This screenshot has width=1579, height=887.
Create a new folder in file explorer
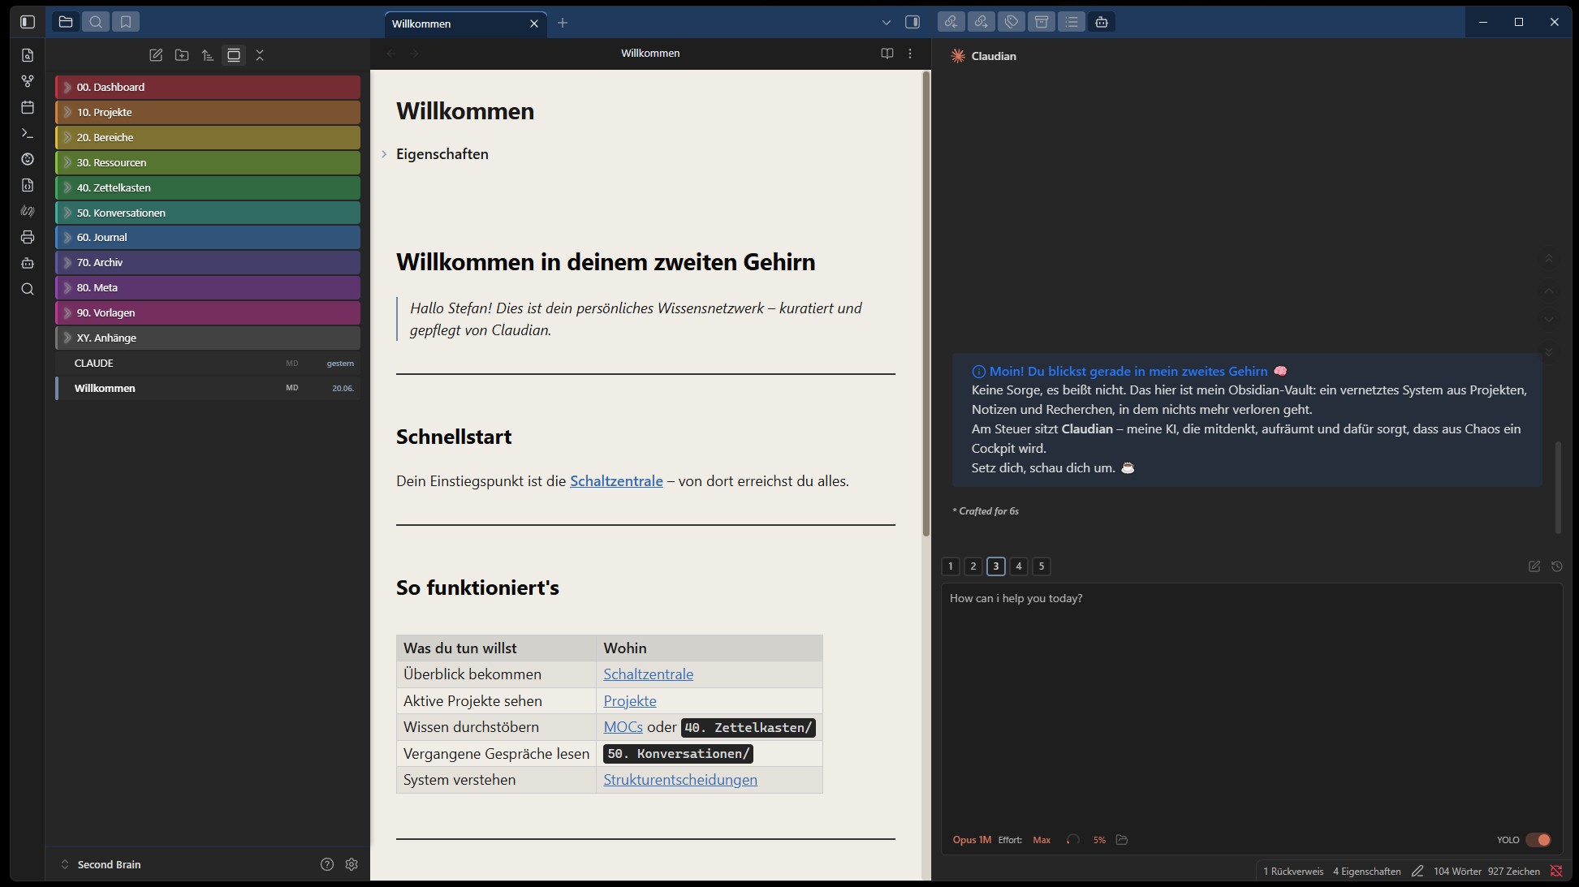point(182,55)
